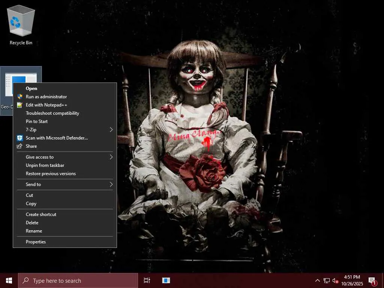384x288 pixels.
Task: Click the muted speaker volume icon
Action: tap(335, 280)
